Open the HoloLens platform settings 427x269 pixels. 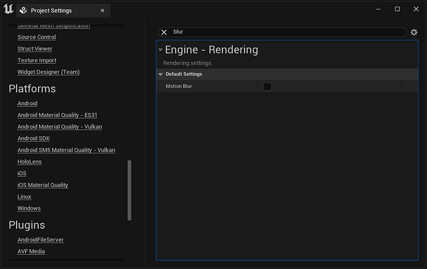click(x=29, y=162)
